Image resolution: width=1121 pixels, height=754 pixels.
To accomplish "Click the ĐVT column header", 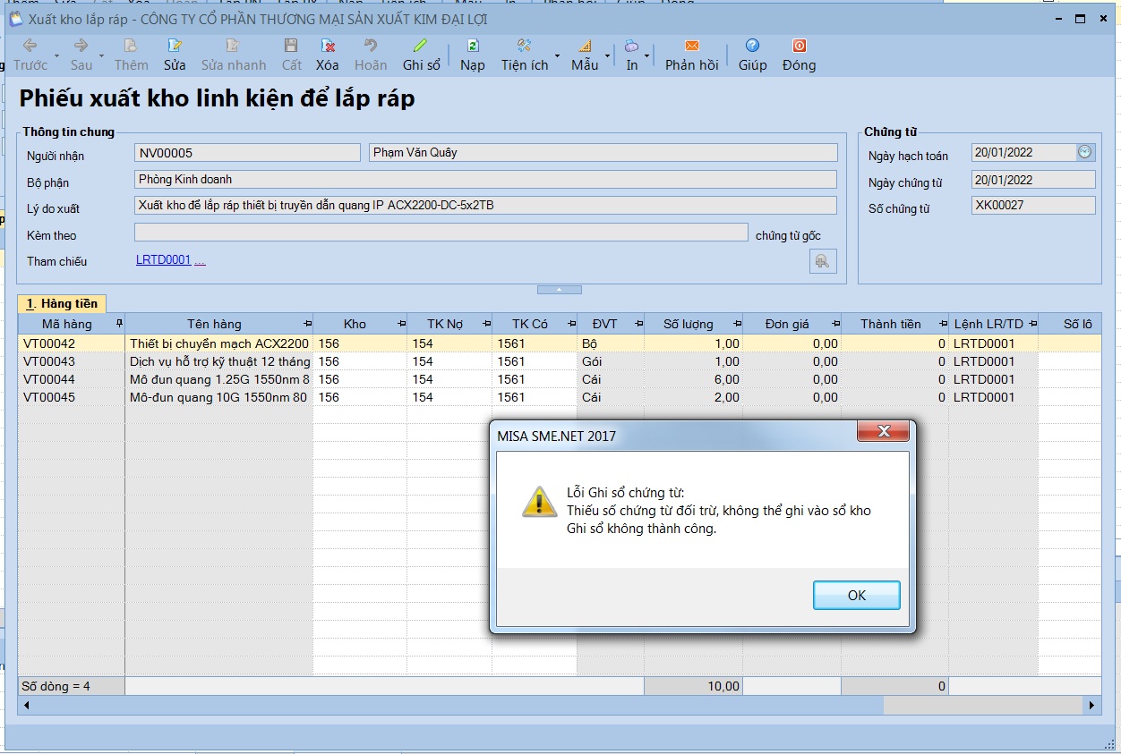I will point(611,324).
